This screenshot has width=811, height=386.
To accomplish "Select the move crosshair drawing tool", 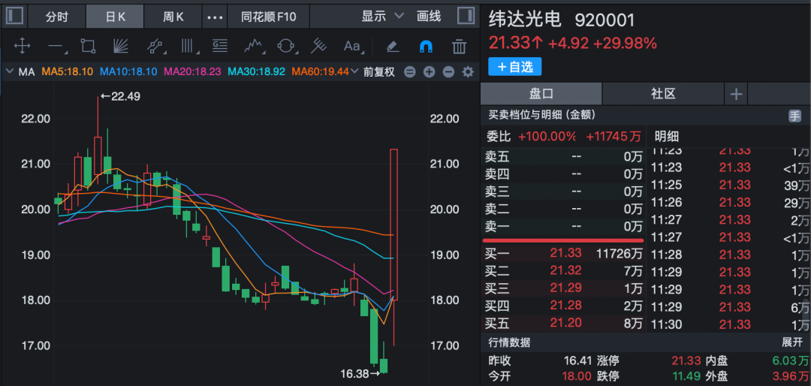I will click(23, 47).
